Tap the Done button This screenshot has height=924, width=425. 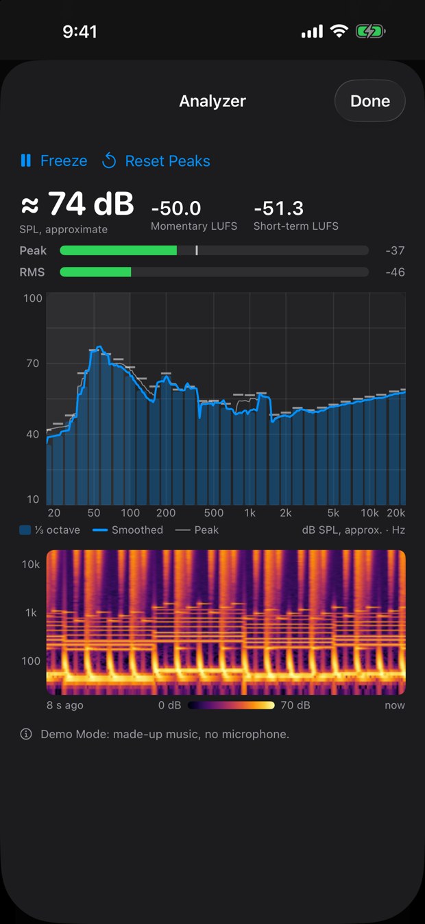click(370, 101)
